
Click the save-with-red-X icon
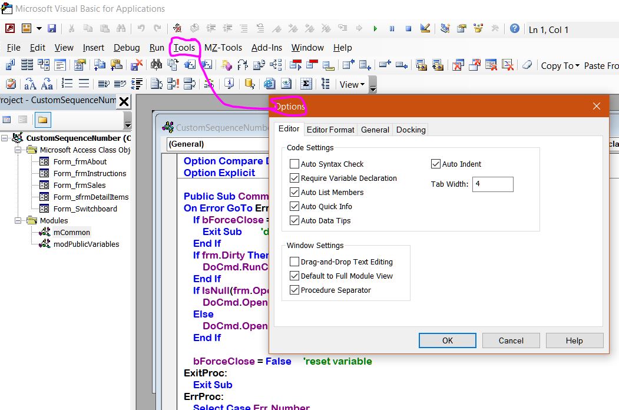pos(137,65)
